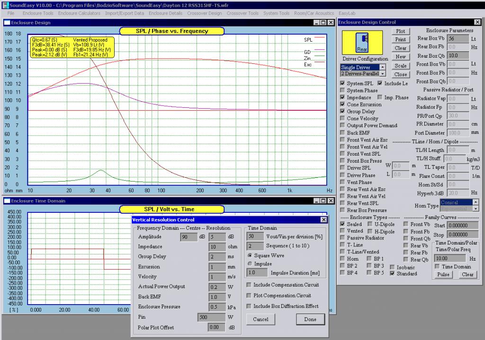This screenshot has height=340, width=485.
Task: Click the New button
Action: [x=401, y=57]
